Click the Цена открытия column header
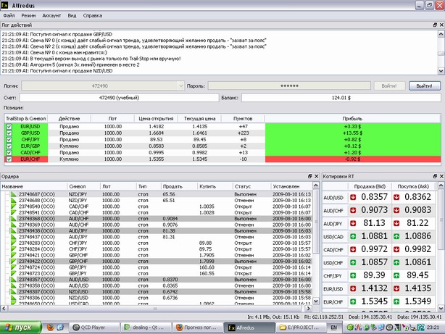This screenshot has height=334, width=445. pos(156,119)
